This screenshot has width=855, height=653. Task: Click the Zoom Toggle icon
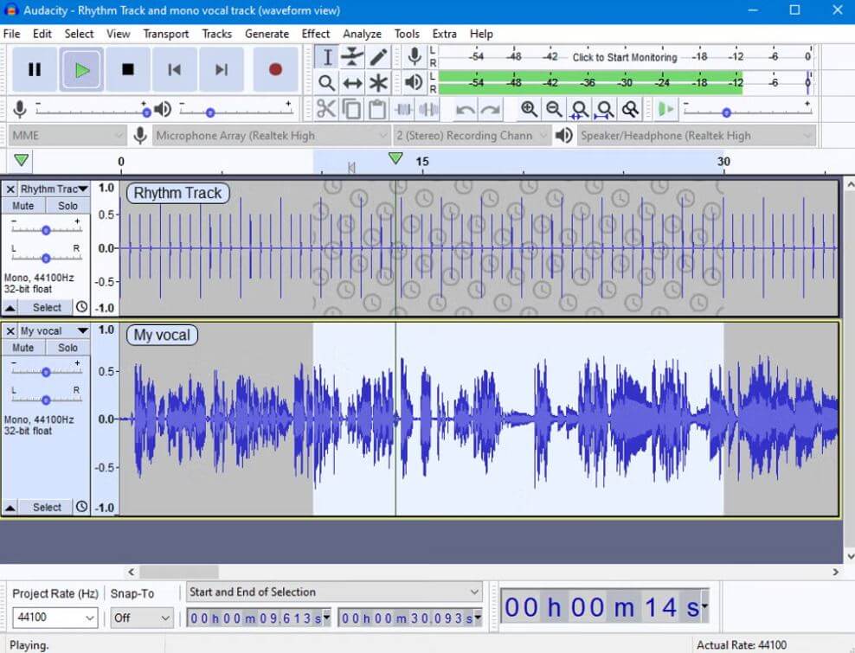(x=630, y=109)
